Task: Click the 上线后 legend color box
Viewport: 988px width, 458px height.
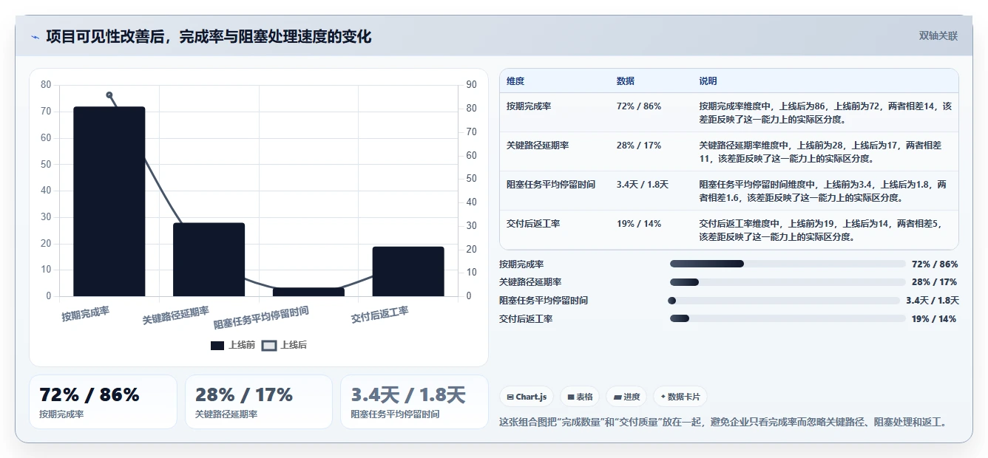Action: (269, 346)
